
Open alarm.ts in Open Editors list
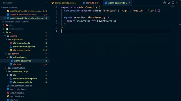pos(25,15)
